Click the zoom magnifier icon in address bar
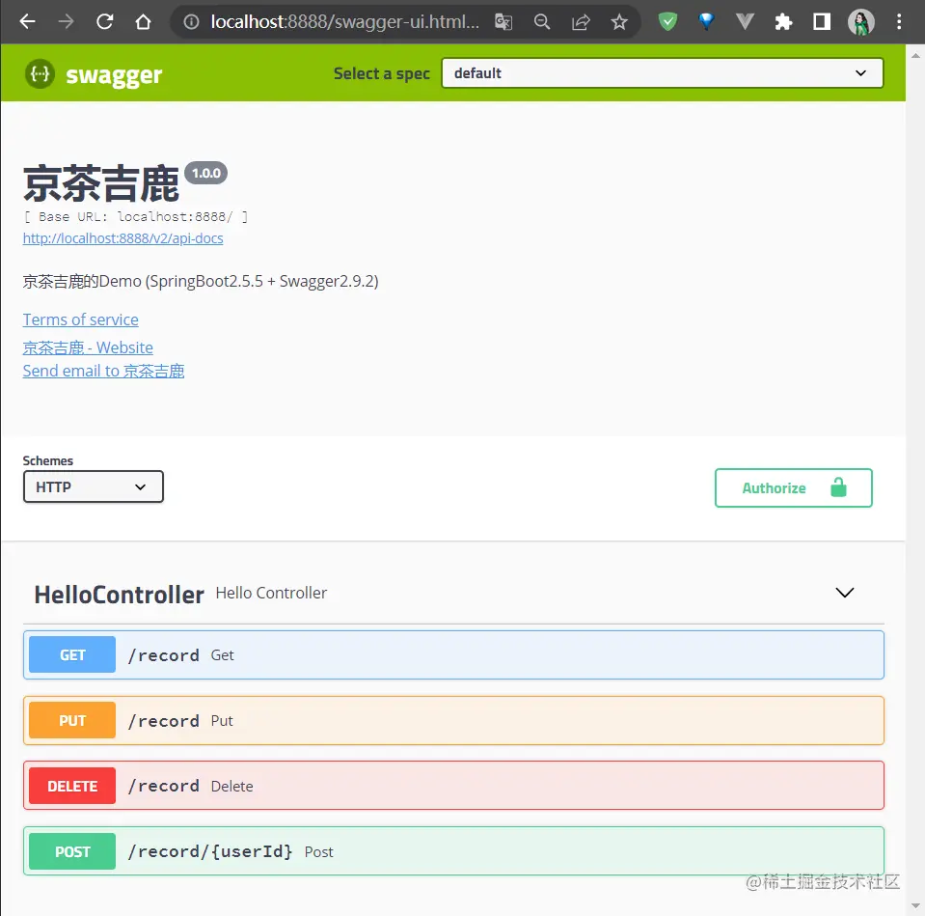Image resolution: width=925 pixels, height=916 pixels. click(x=541, y=22)
